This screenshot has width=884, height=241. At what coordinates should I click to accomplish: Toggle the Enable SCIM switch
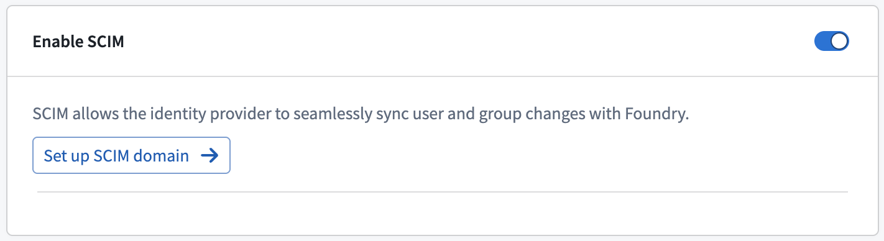click(x=831, y=42)
